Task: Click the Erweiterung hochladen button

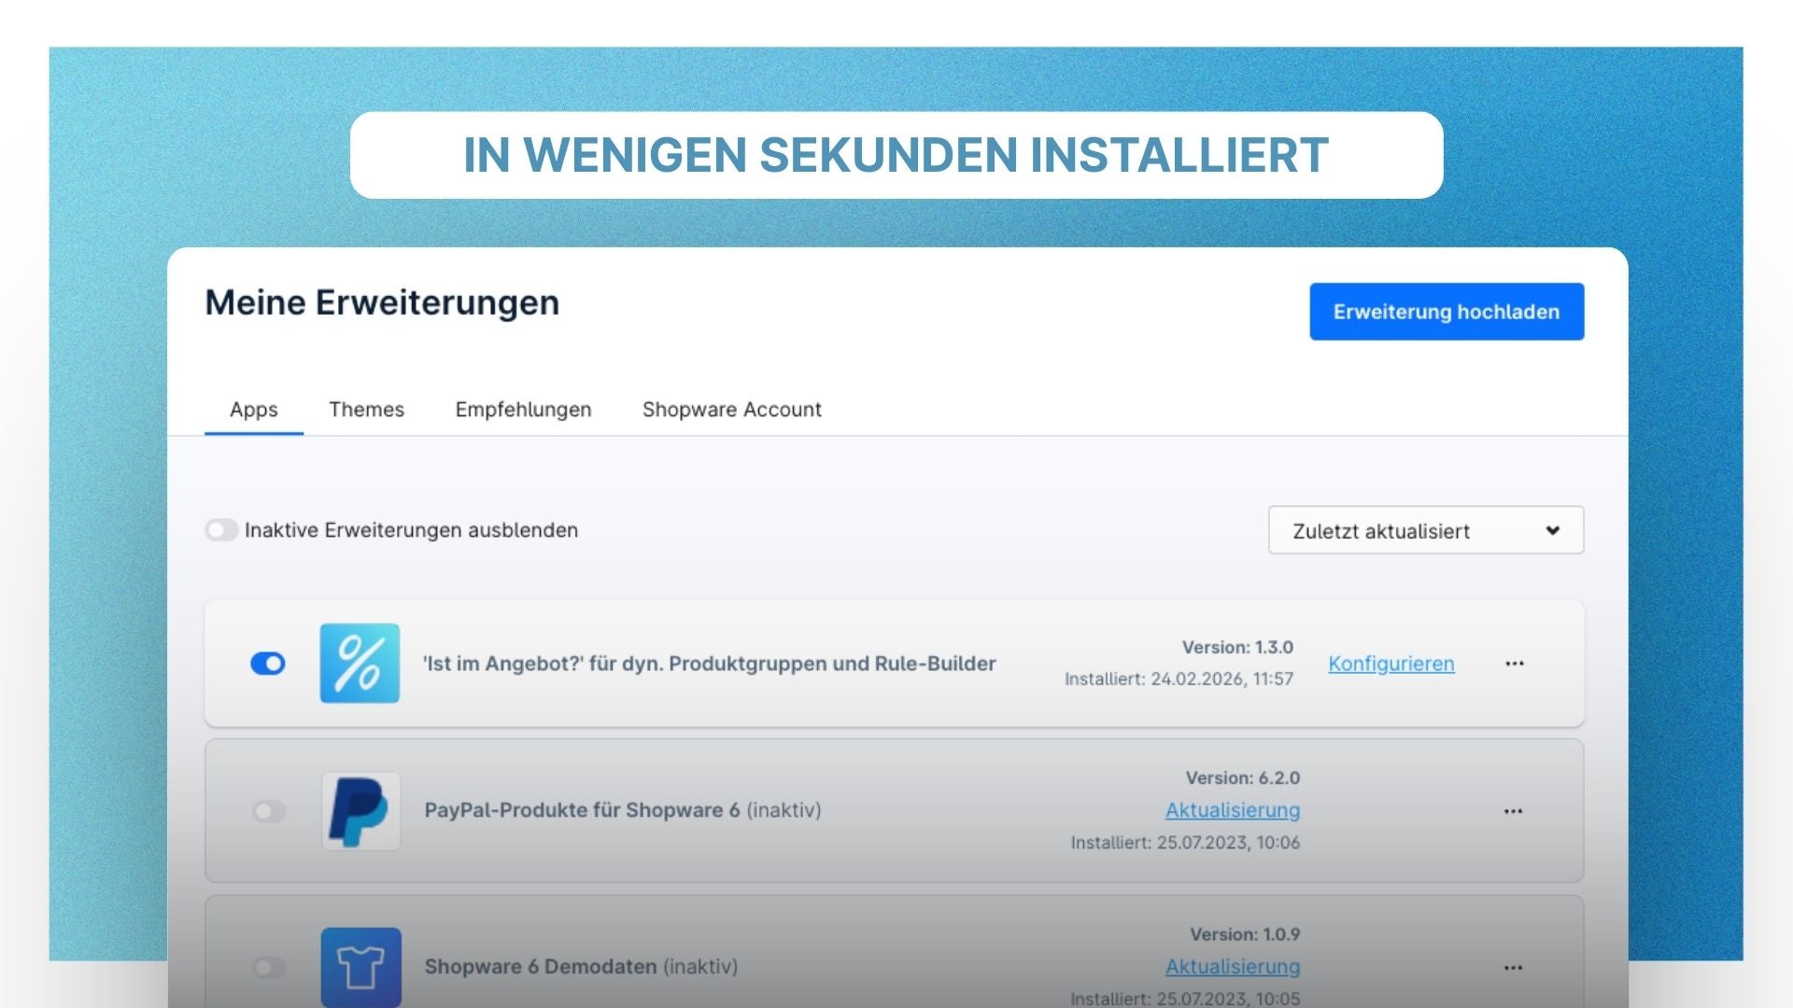Action: pyautogui.click(x=1447, y=312)
